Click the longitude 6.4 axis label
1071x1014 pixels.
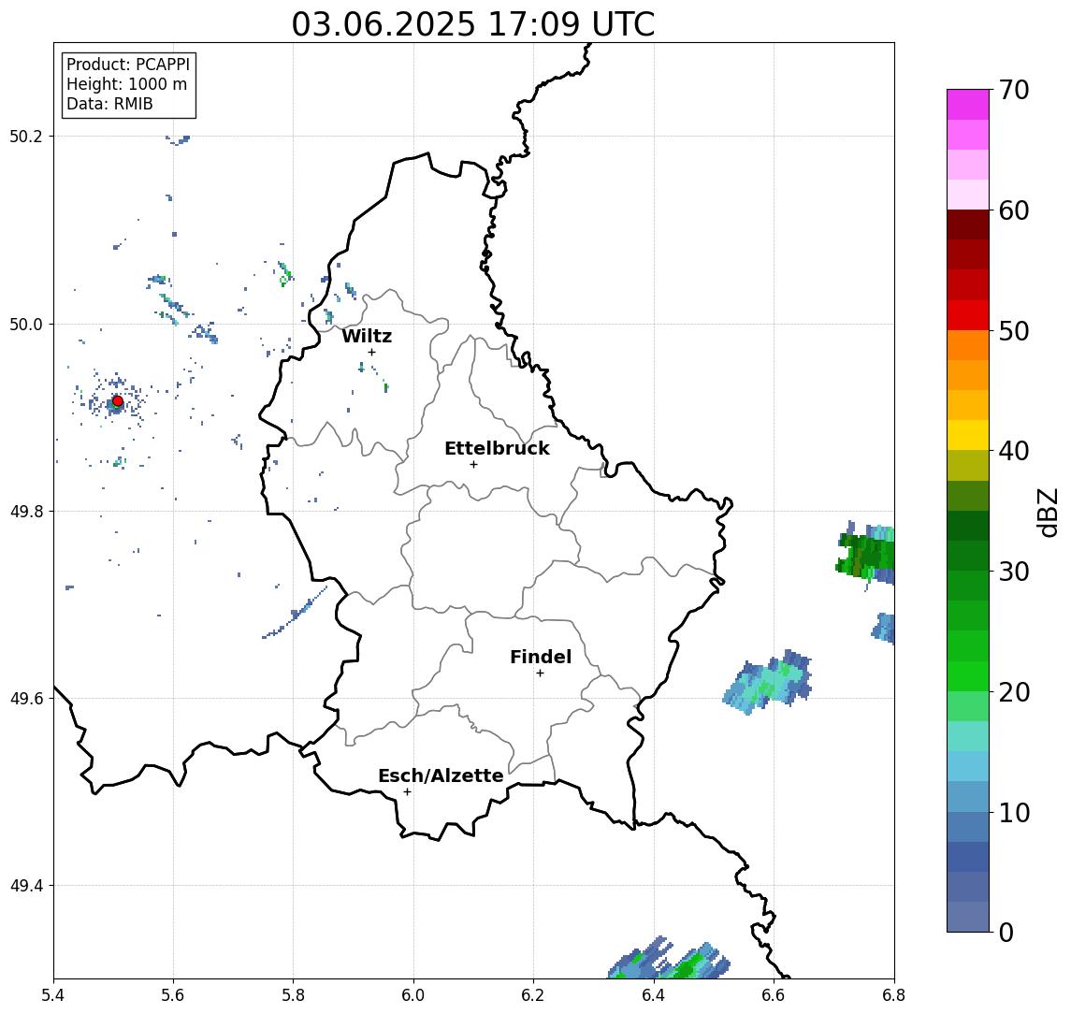(654, 995)
